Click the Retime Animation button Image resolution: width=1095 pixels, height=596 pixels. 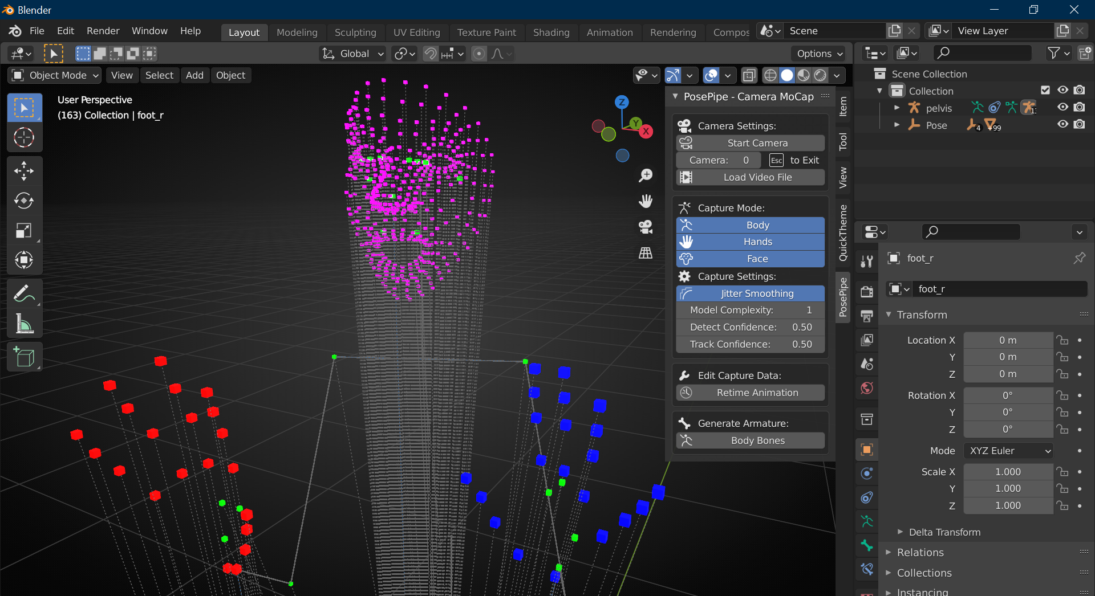click(750, 393)
